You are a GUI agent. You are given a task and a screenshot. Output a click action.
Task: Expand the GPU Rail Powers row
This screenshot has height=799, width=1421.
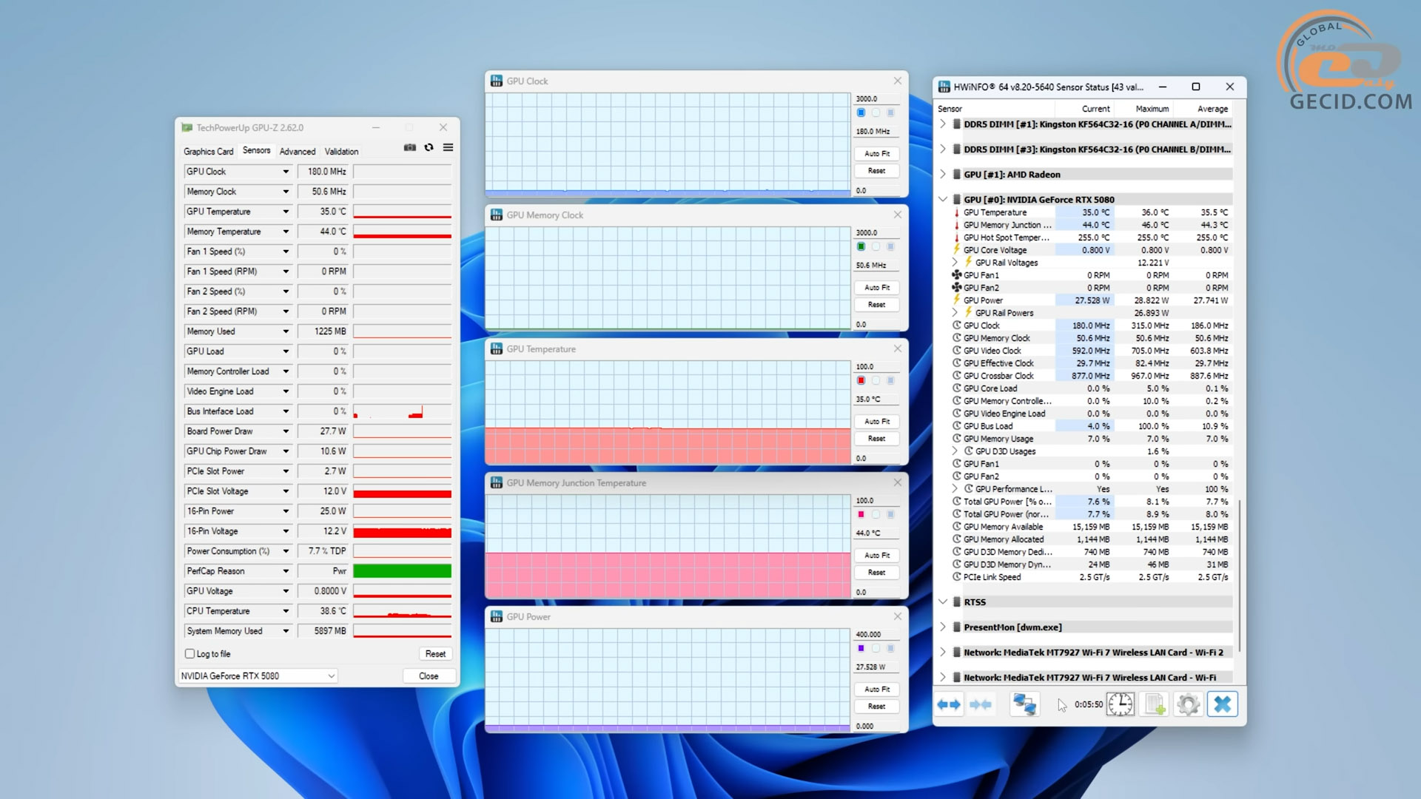(955, 313)
